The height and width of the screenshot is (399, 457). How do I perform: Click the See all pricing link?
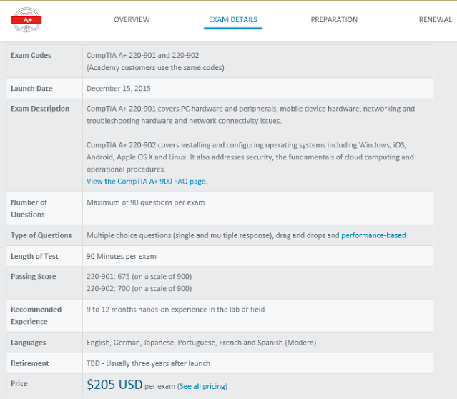pyautogui.click(x=202, y=386)
